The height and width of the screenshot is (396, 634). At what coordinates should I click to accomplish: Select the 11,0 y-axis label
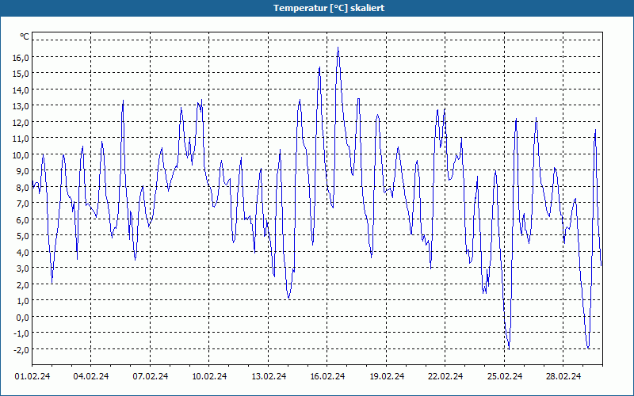coord(21,139)
